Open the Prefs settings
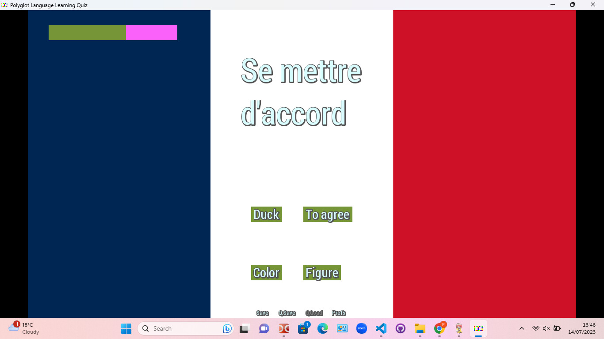 click(339, 313)
